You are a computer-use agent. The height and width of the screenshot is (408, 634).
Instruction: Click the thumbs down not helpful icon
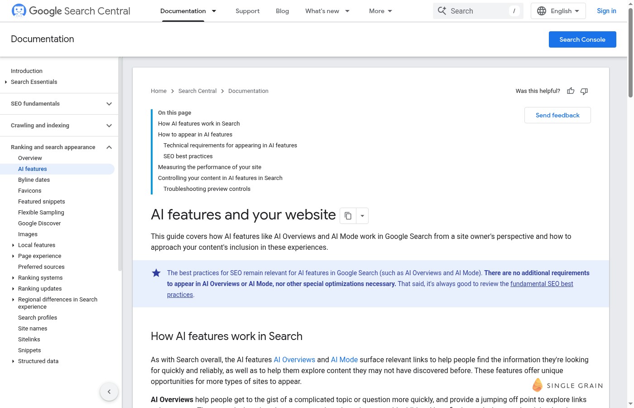coord(584,91)
